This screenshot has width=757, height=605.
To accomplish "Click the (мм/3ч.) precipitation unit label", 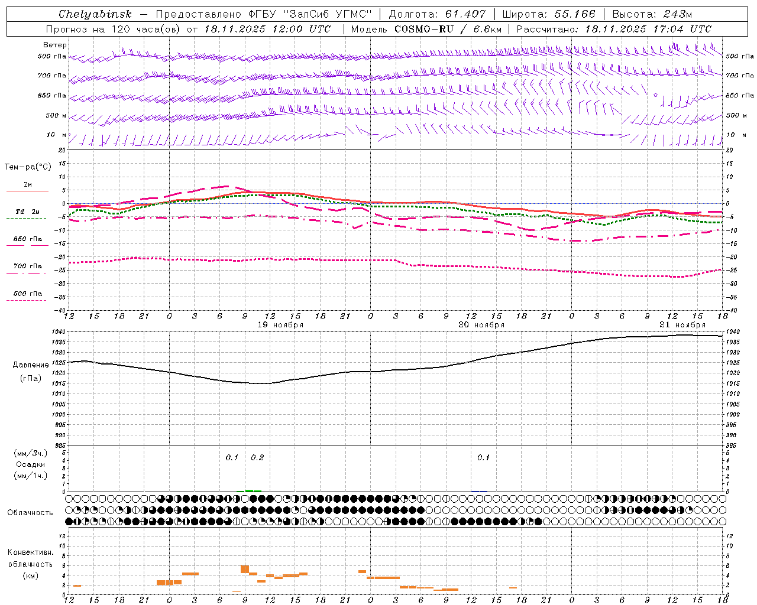I will tap(31, 453).
